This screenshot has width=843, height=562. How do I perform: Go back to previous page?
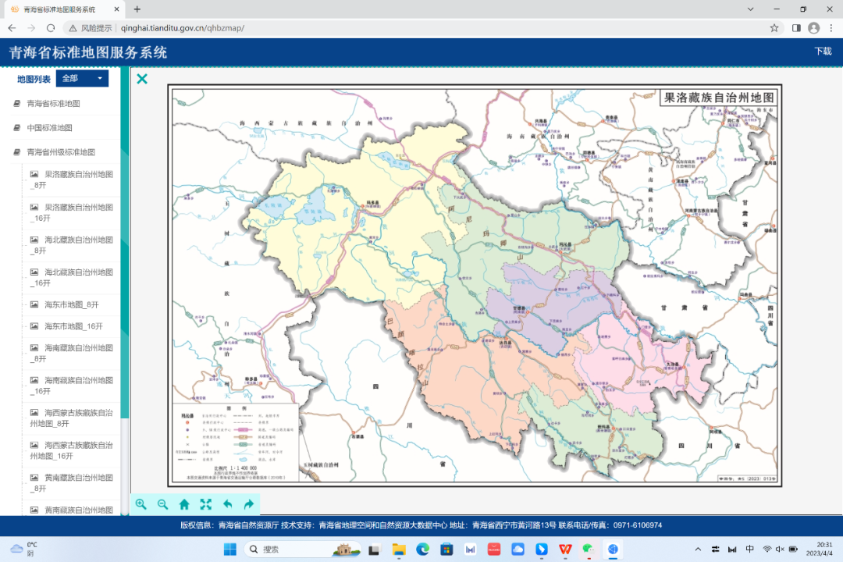(12, 28)
